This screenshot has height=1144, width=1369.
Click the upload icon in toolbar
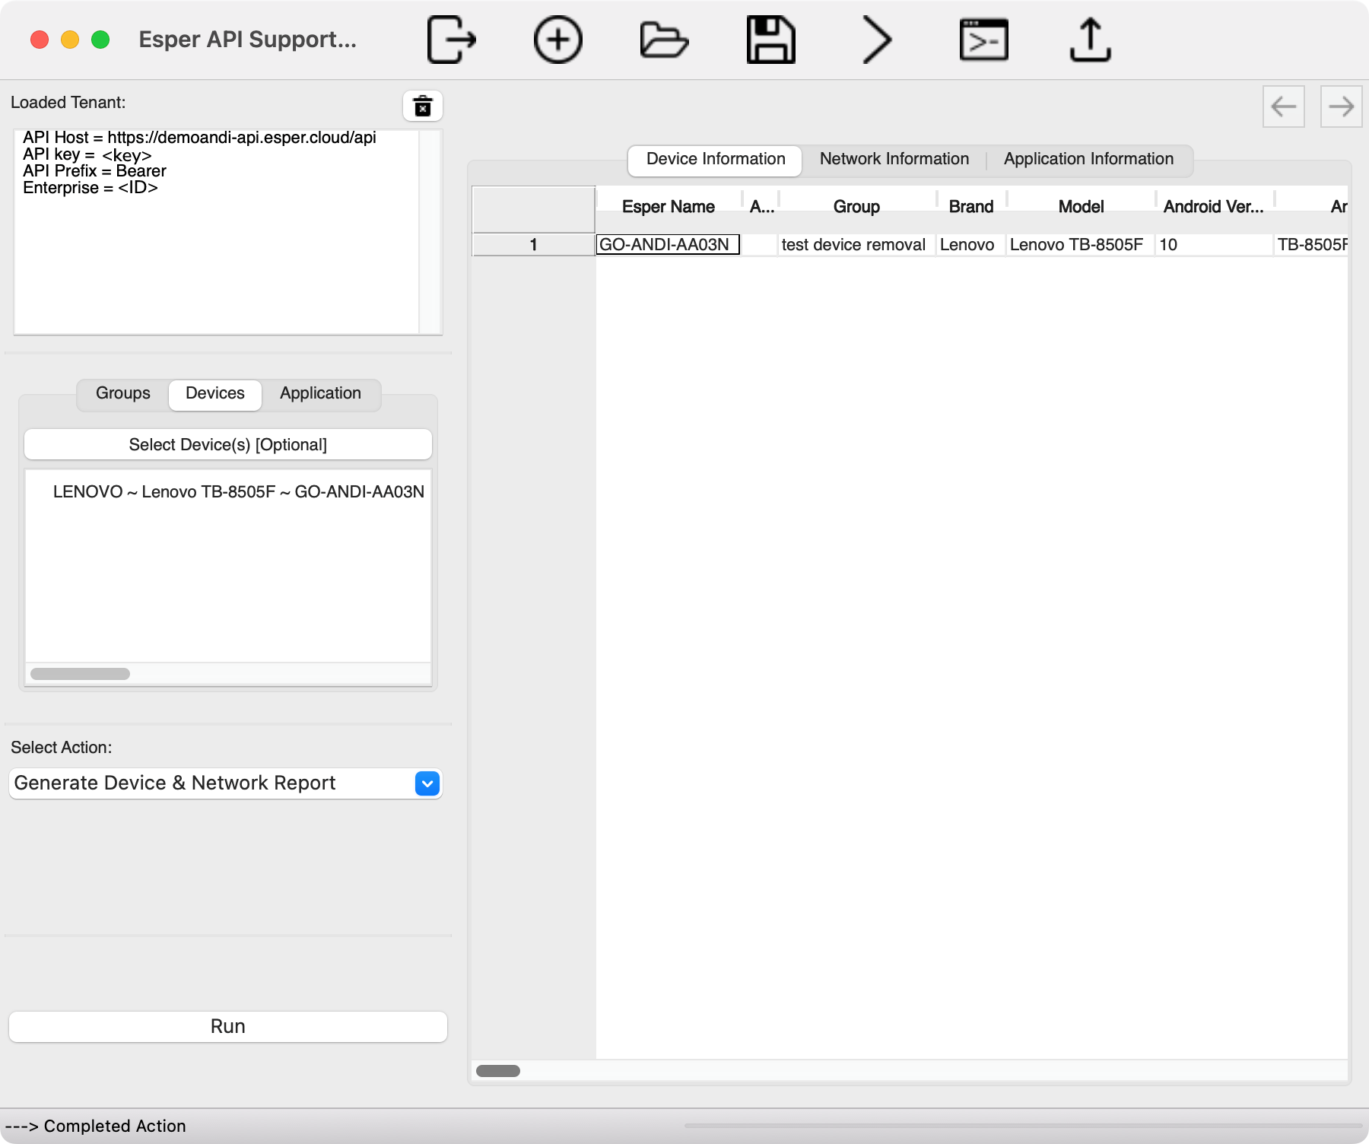1090,40
